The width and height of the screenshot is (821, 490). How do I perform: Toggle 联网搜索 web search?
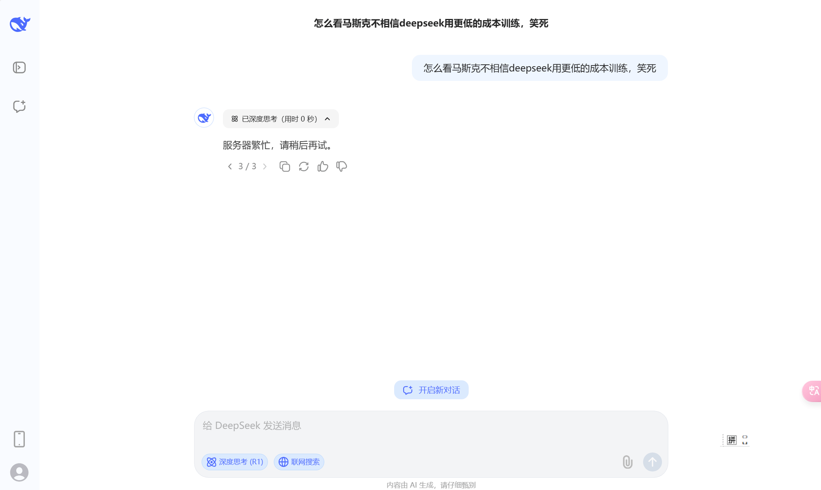pos(299,462)
